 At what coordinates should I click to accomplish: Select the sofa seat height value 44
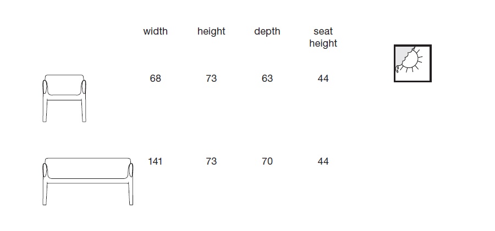click(323, 161)
